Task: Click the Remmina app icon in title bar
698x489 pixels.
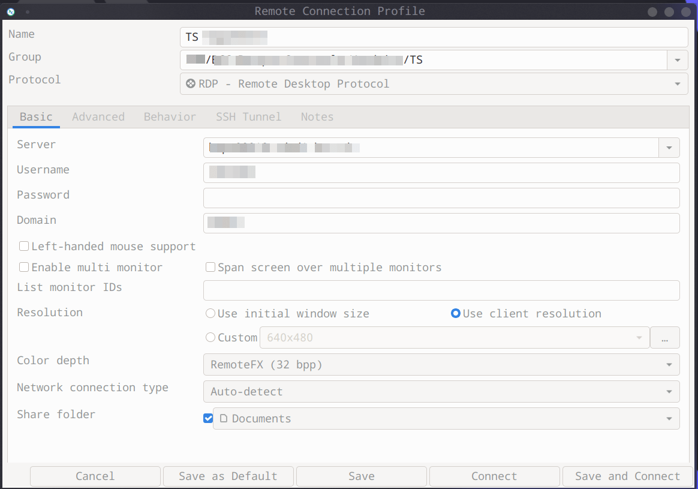Action: pyautogui.click(x=10, y=11)
